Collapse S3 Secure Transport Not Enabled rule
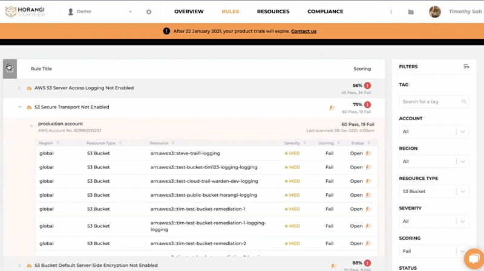The height and width of the screenshot is (271, 484). (19, 107)
